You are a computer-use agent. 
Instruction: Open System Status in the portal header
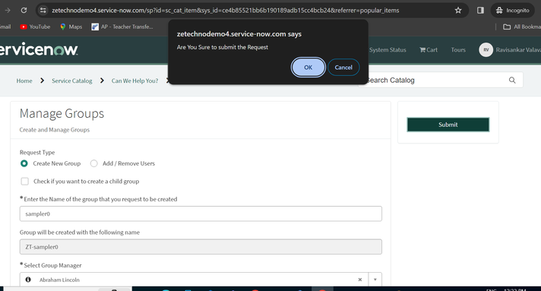coord(388,49)
